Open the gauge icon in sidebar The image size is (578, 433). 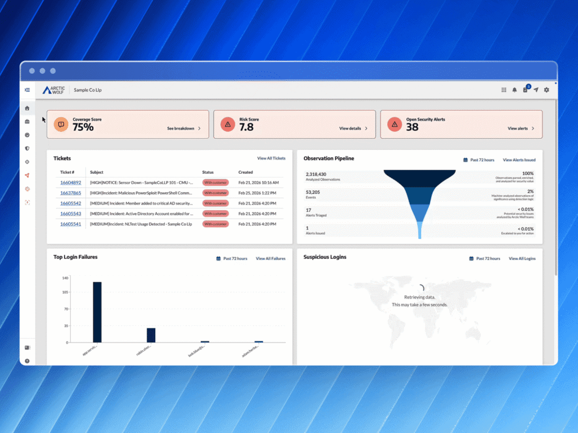(27, 135)
